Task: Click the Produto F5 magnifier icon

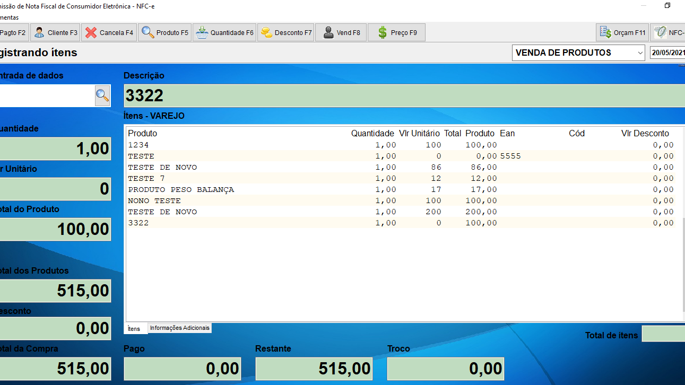Action: (148, 32)
